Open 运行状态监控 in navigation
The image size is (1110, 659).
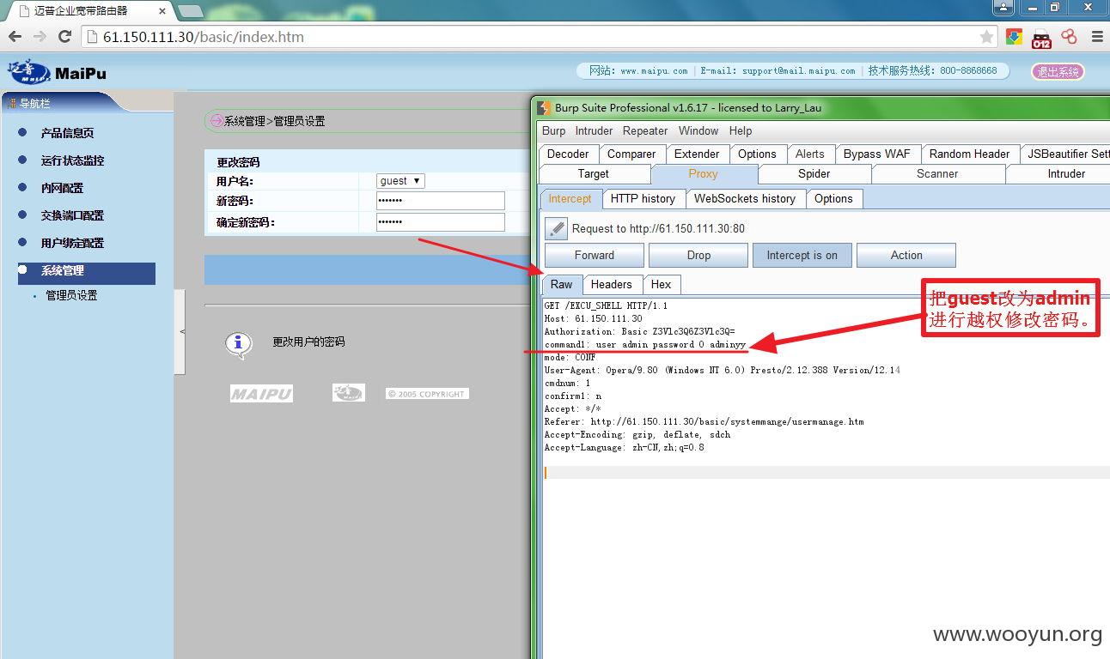72,160
